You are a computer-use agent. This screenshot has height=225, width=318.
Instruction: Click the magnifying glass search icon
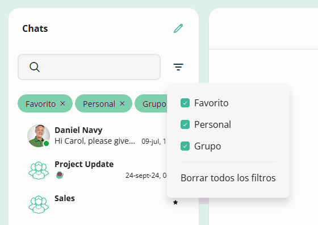click(x=35, y=67)
